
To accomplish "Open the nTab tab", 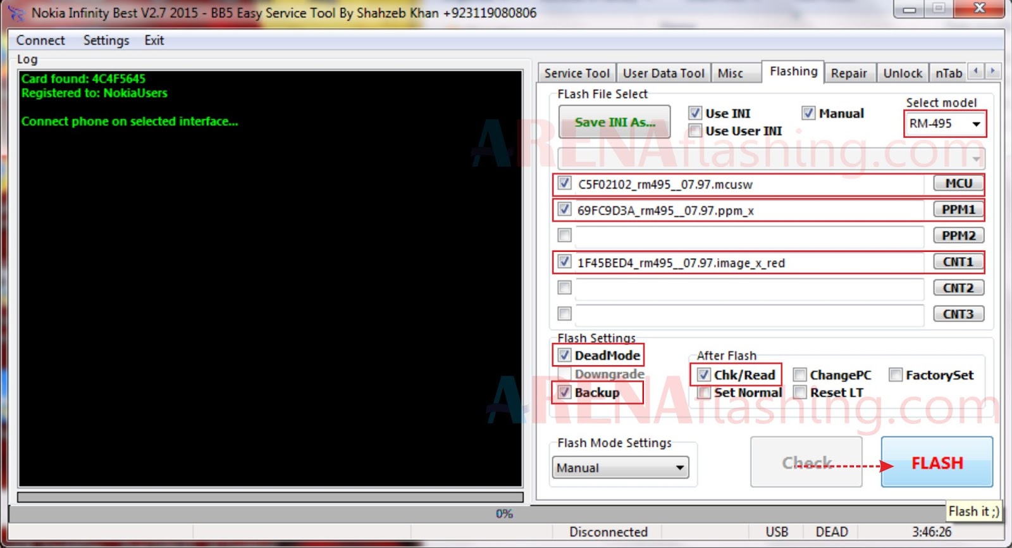I will (949, 73).
